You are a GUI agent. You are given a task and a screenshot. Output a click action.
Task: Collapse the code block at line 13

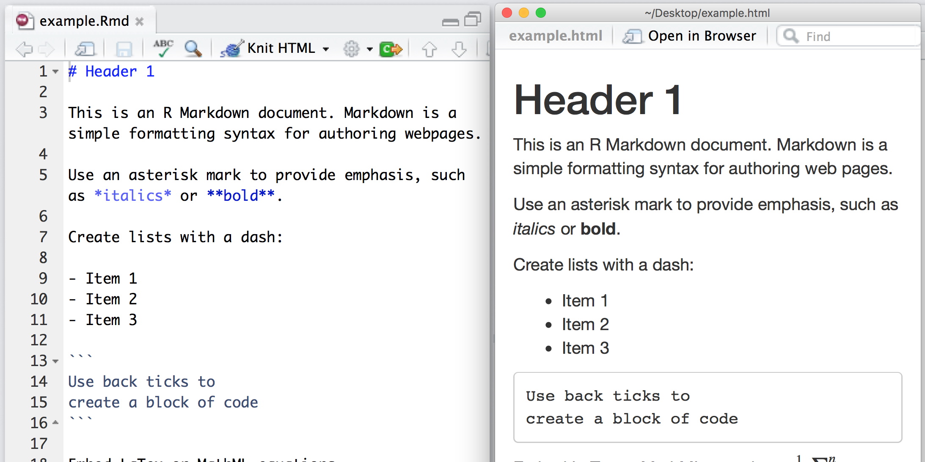55,361
